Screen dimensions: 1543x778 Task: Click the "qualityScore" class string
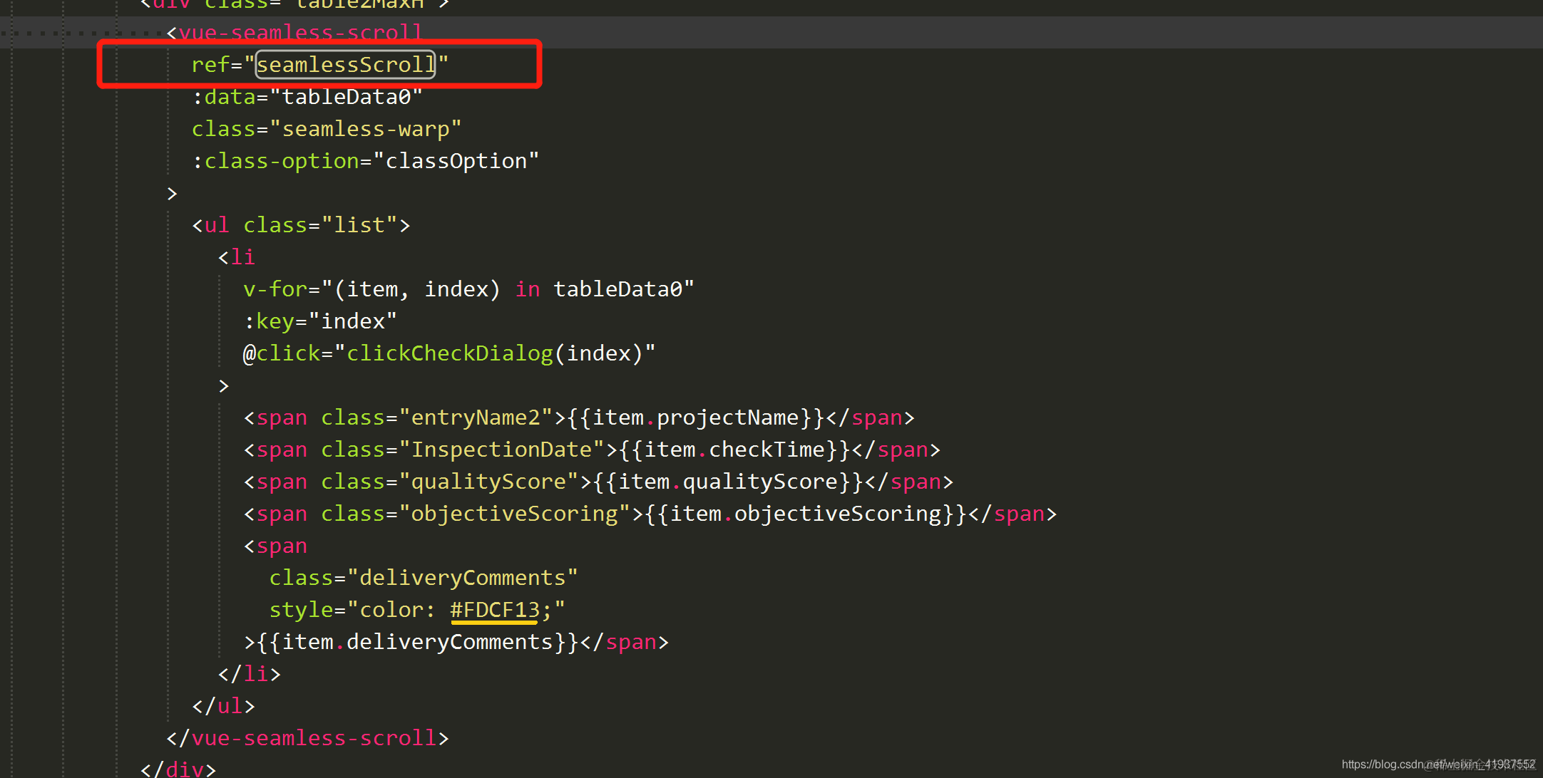tap(488, 482)
